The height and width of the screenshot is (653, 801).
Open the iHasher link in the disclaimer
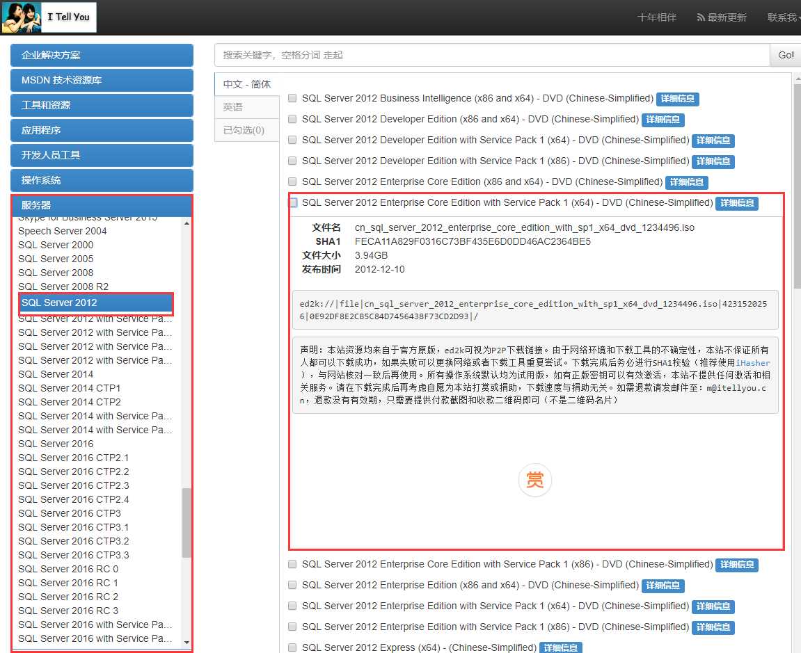(x=752, y=363)
